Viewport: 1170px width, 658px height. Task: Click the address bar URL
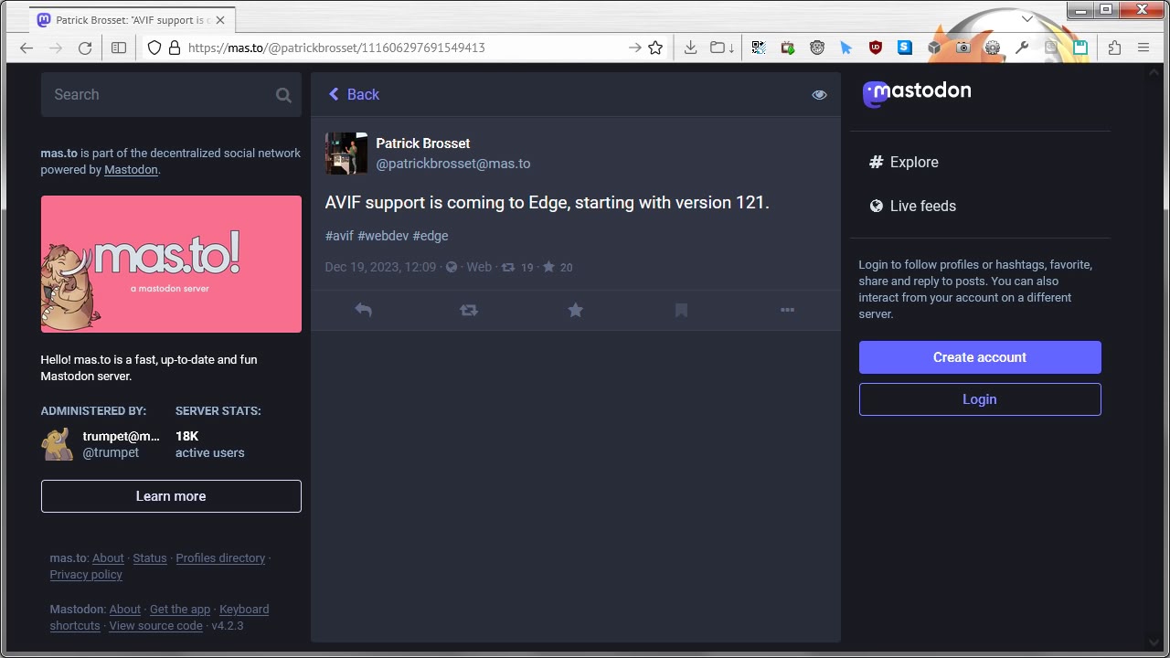[336, 48]
